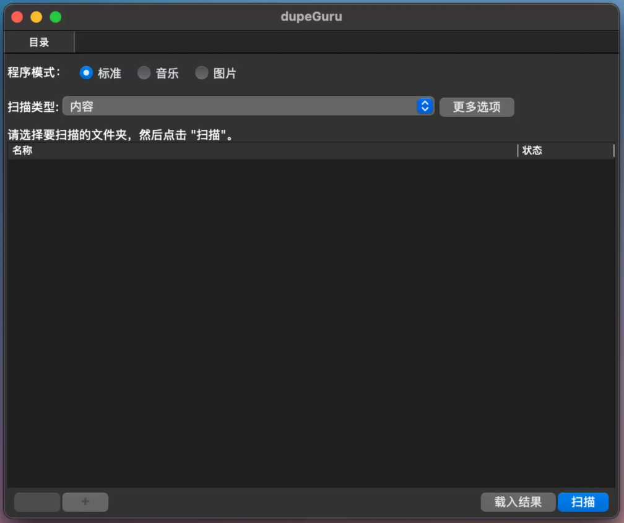Click 载入结果 to load previous results
This screenshot has height=523, width=624.
point(518,502)
